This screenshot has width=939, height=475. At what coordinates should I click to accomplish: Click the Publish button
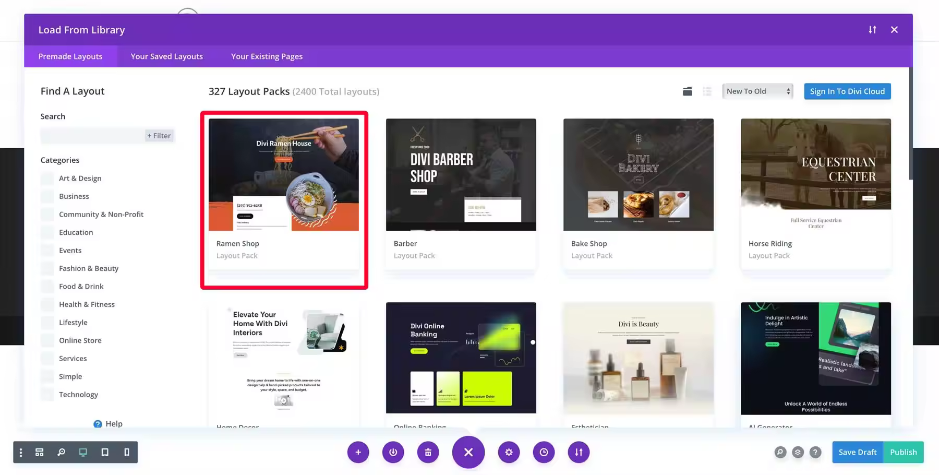(x=904, y=453)
